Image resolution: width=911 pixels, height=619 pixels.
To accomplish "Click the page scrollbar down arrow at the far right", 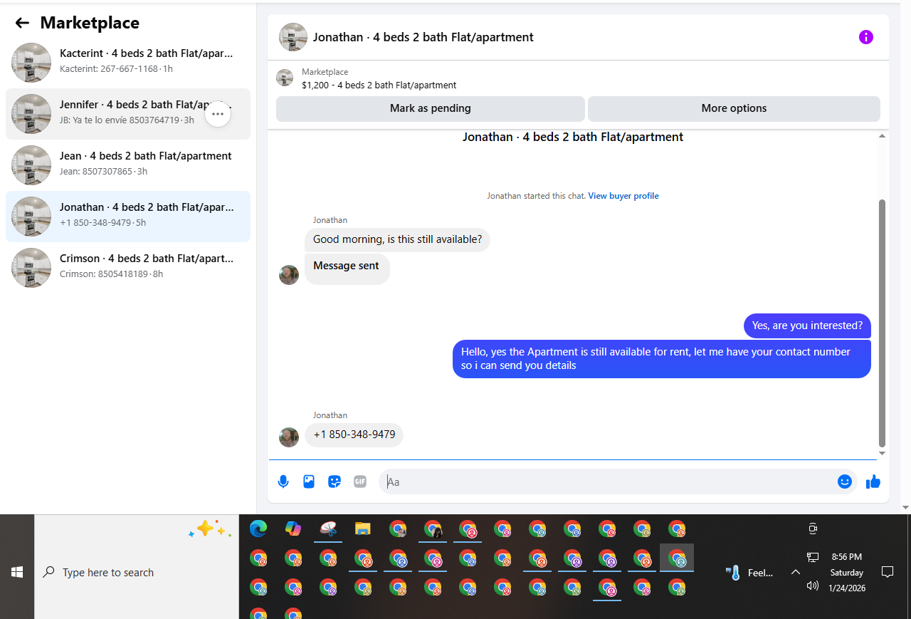I will click(x=906, y=508).
